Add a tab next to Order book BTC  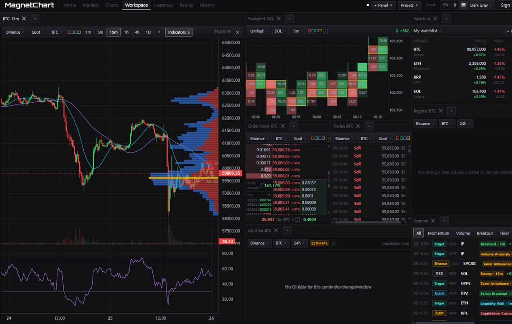tap(293, 126)
